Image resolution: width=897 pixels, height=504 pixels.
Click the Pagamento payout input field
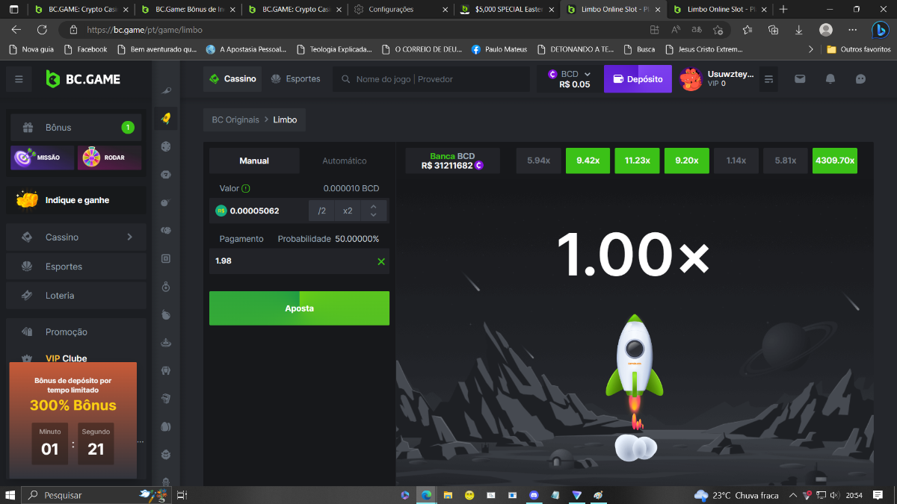292,261
